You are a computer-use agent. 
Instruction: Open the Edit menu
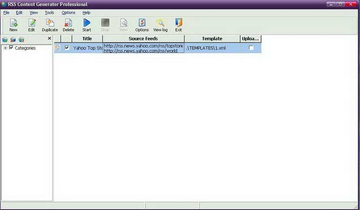pos(19,12)
